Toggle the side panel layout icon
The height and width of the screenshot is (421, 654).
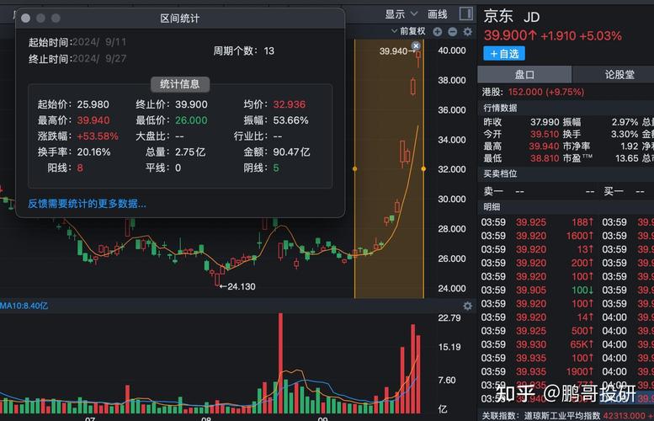point(465,13)
